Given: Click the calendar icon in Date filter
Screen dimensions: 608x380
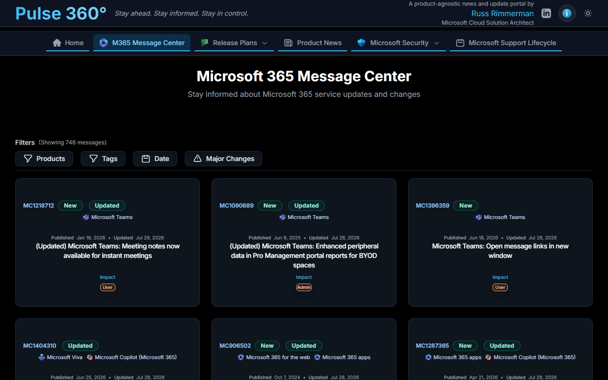Looking at the screenshot, I should (x=146, y=159).
